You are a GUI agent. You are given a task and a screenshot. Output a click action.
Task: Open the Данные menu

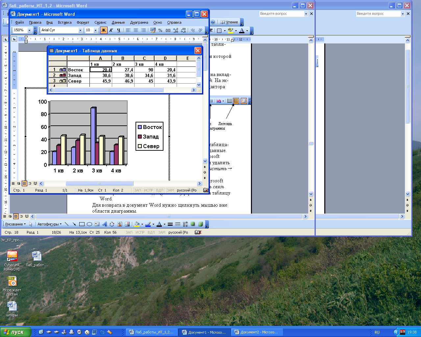point(118,22)
